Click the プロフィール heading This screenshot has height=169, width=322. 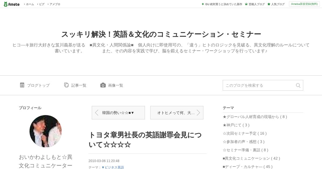30,108
